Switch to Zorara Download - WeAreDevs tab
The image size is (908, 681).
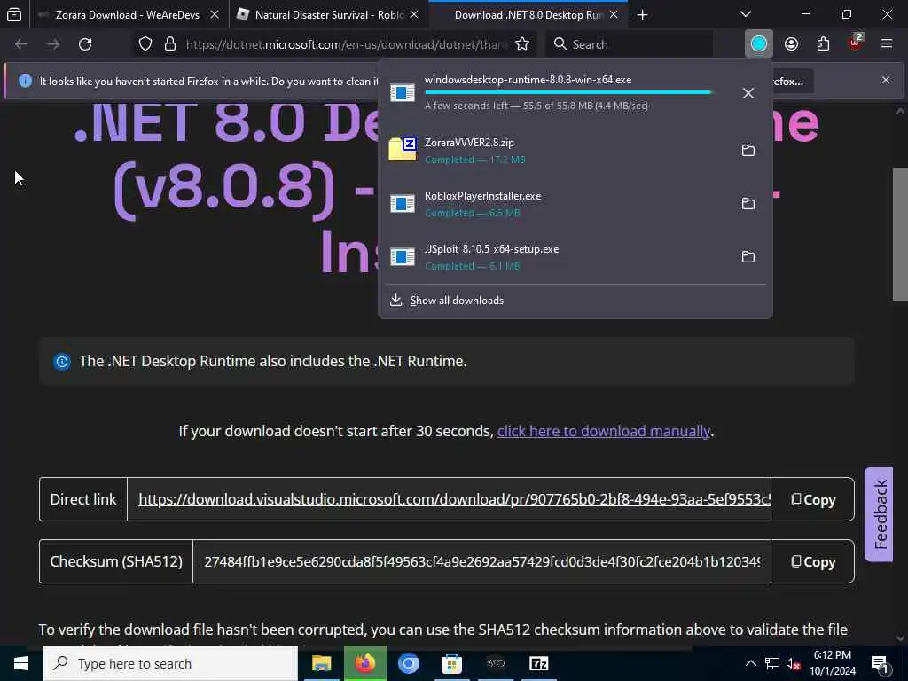click(x=128, y=14)
